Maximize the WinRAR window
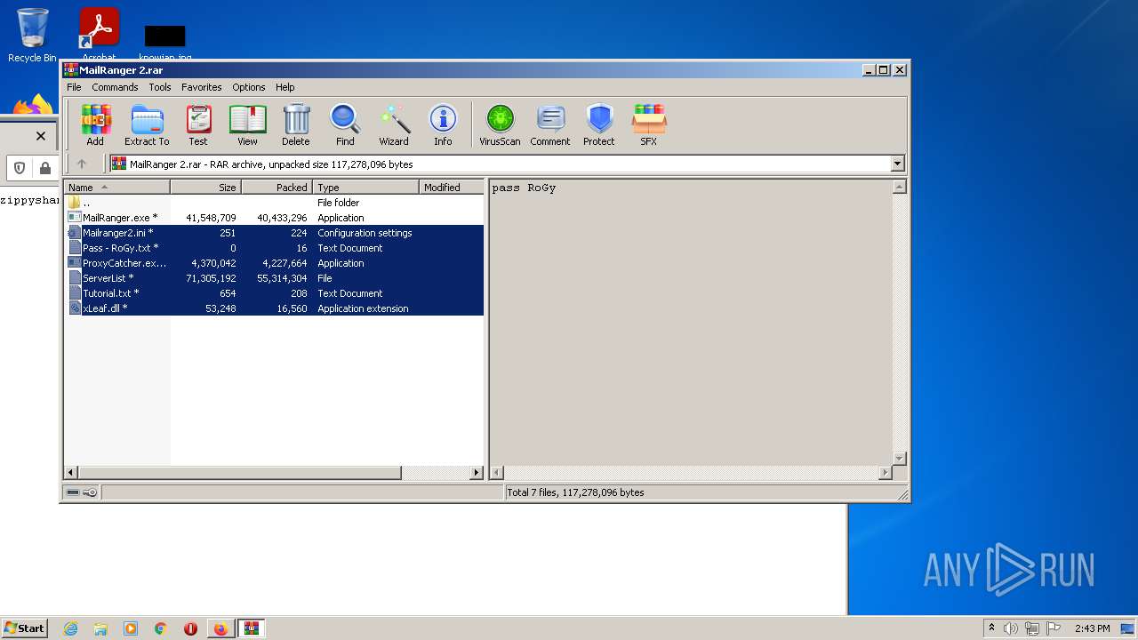The image size is (1138, 640). [x=883, y=69]
